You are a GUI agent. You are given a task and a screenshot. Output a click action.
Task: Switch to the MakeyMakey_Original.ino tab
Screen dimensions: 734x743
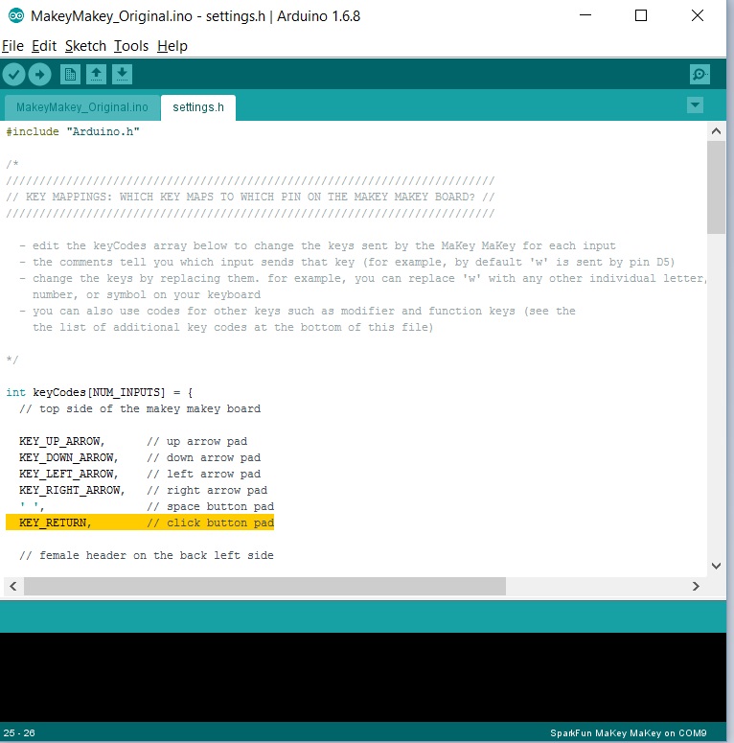coord(82,107)
